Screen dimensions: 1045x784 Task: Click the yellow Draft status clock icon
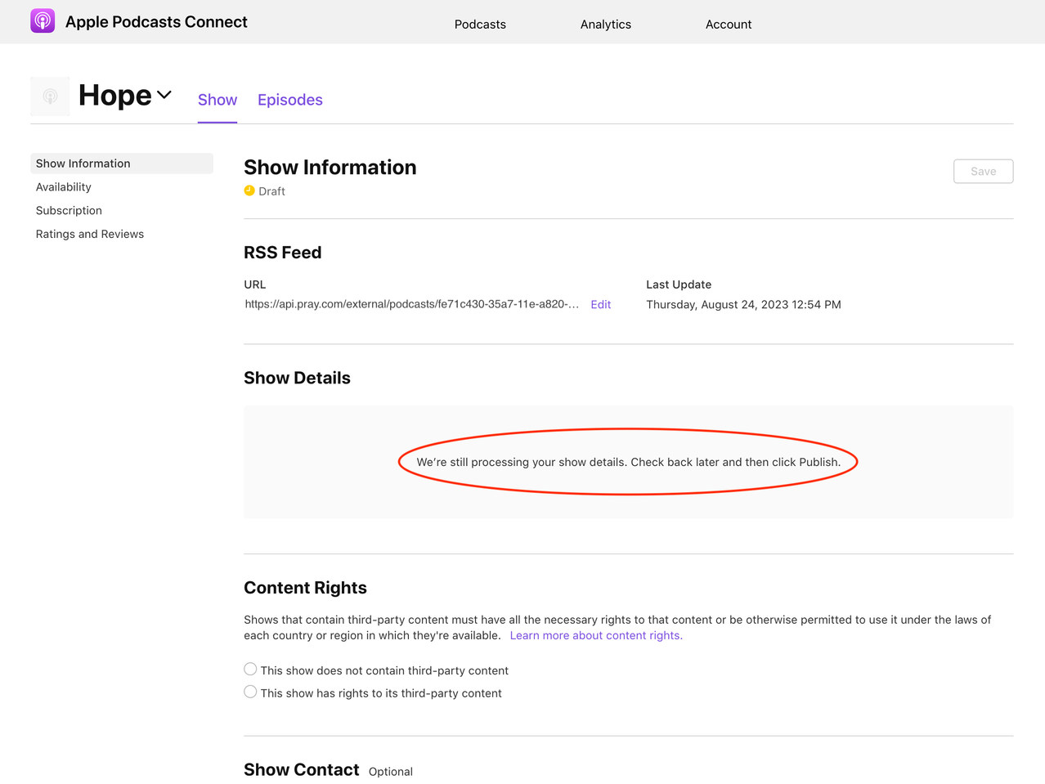tap(249, 190)
